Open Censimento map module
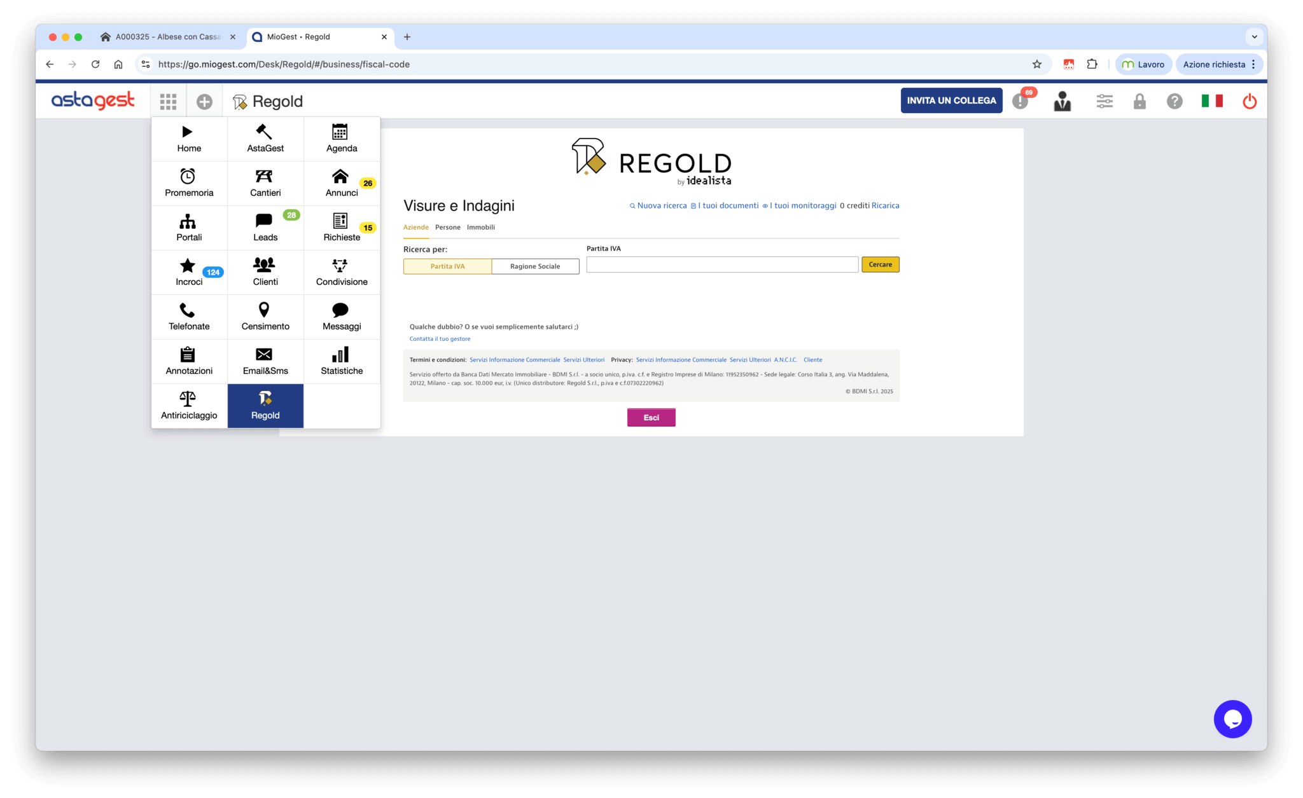Image resolution: width=1303 pixels, height=798 pixels. [x=265, y=317]
